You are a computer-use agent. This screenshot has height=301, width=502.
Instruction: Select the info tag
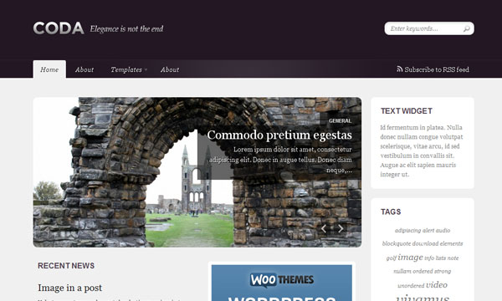click(429, 258)
